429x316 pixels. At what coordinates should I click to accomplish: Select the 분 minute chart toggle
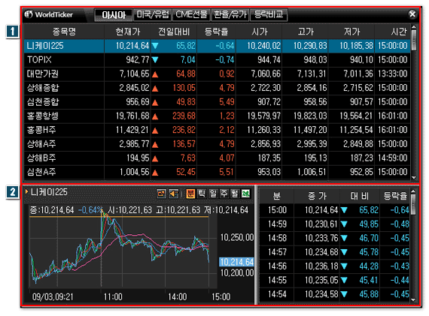190,194
